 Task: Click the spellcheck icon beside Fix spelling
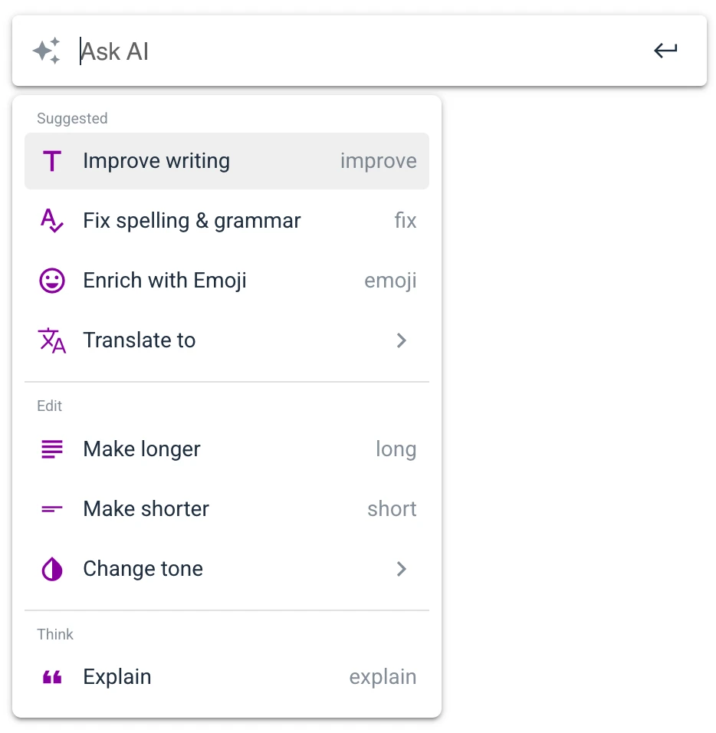click(52, 221)
